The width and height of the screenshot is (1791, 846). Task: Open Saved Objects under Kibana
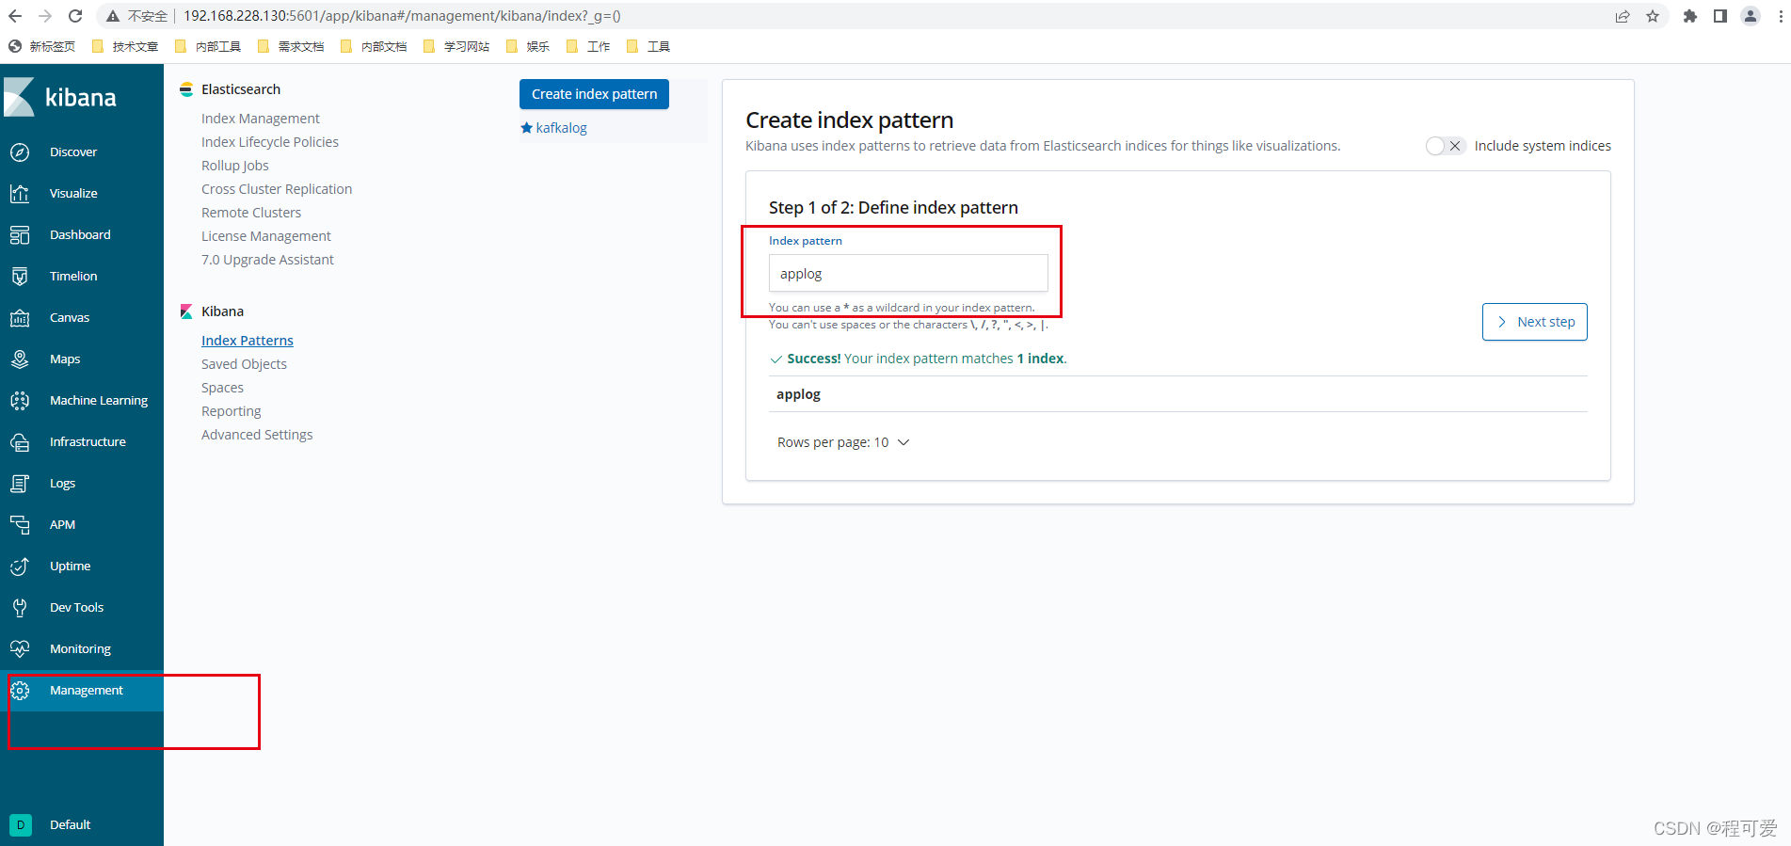click(244, 364)
